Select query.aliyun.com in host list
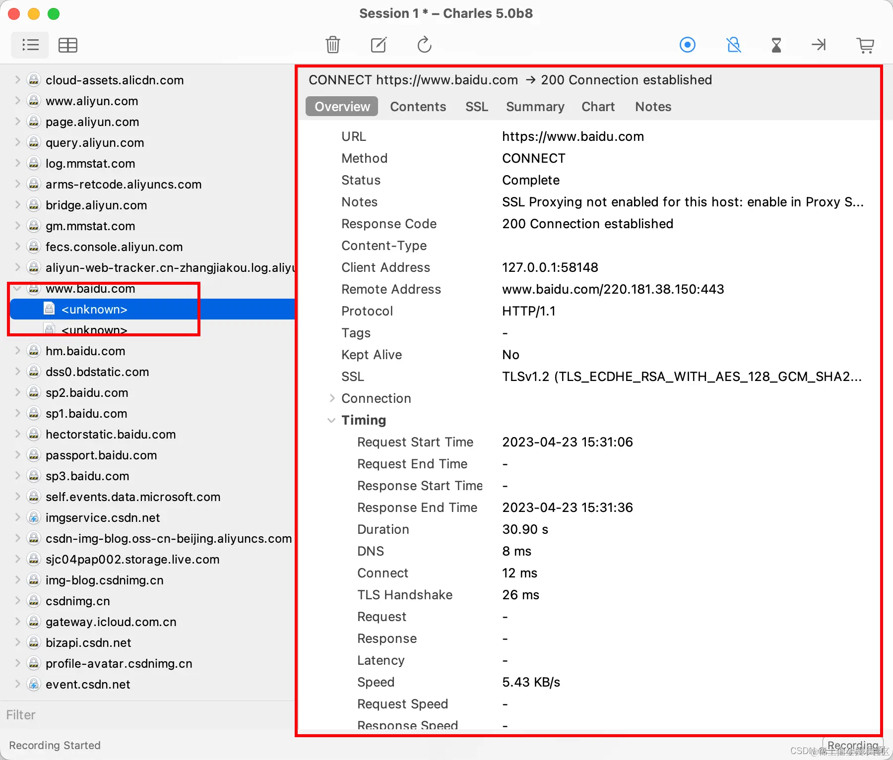The height and width of the screenshot is (760, 893). point(95,142)
